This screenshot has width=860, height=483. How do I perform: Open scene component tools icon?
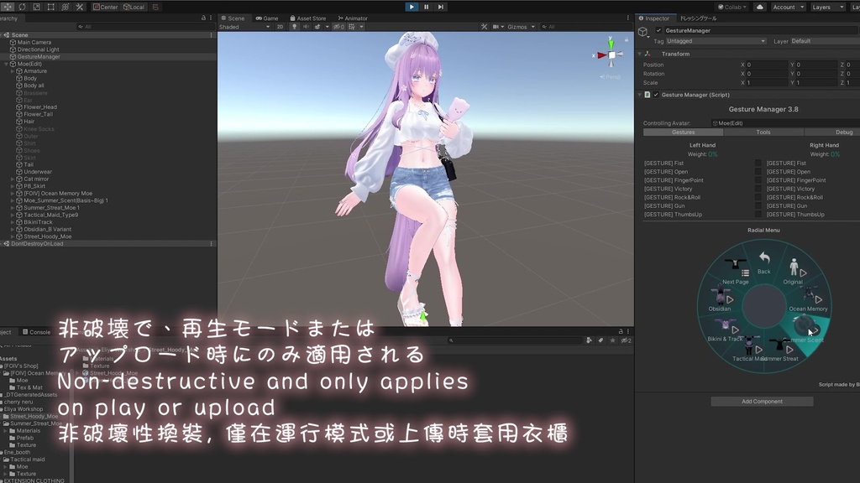point(484,26)
